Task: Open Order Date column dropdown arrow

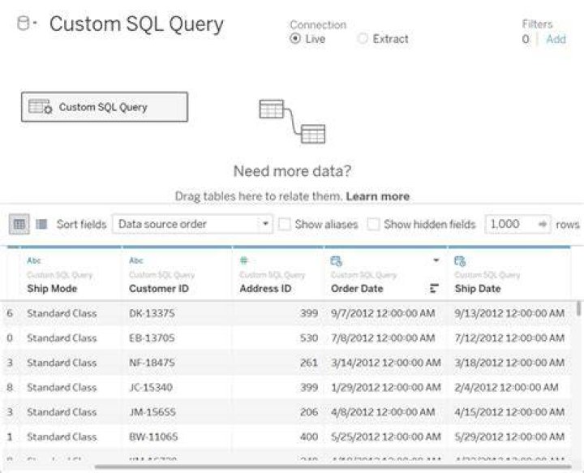Action: point(436,260)
